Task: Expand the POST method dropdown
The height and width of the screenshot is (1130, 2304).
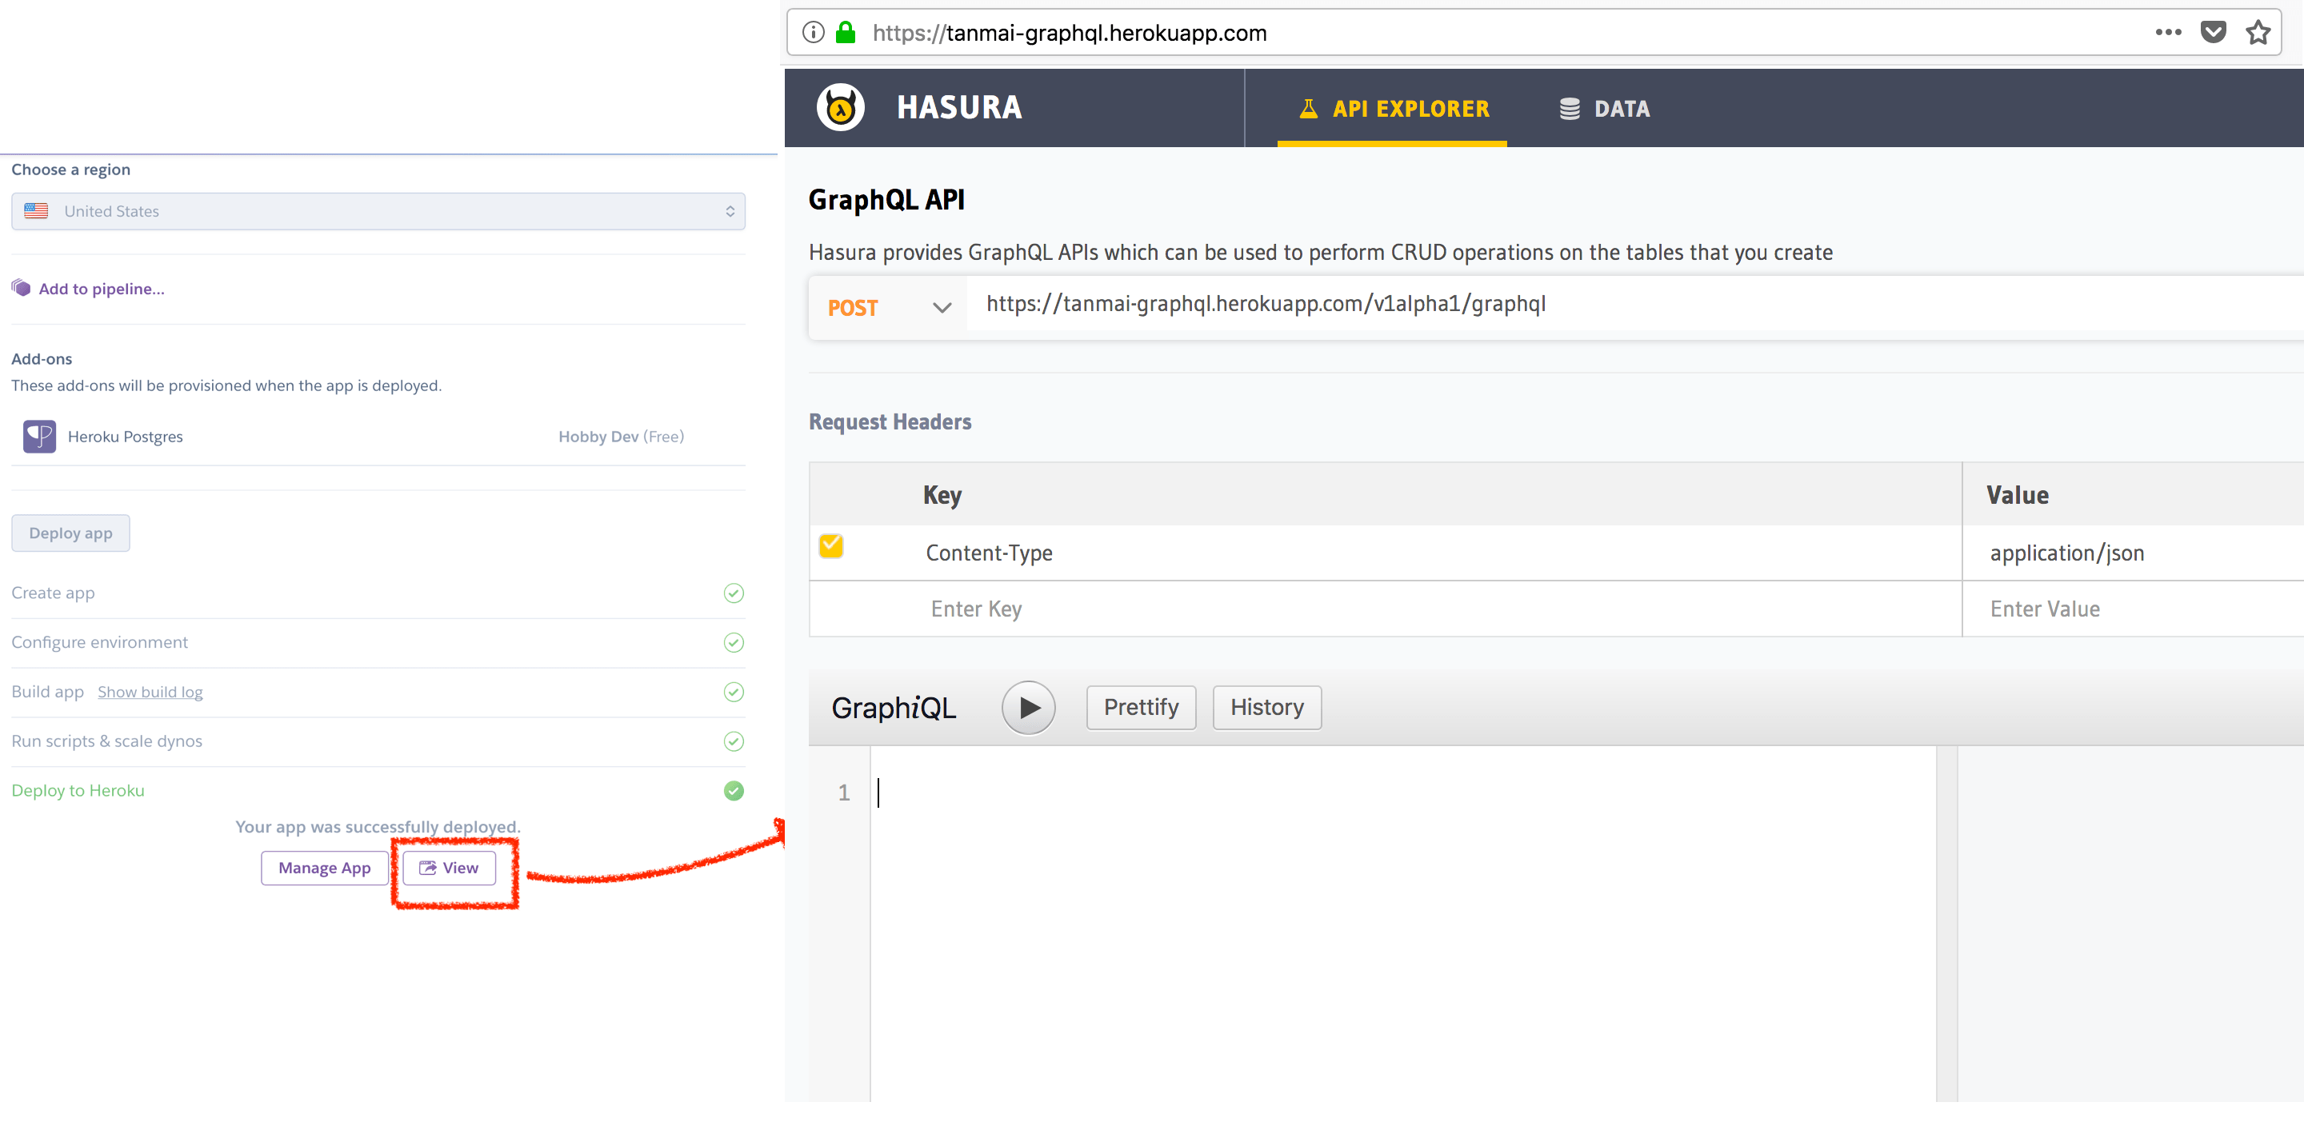Action: [x=941, y=308]
